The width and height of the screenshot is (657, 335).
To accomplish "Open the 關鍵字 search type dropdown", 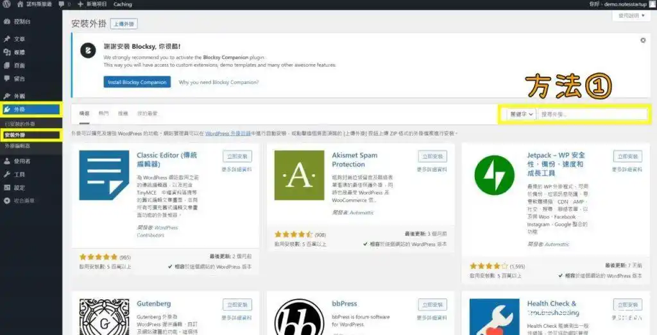I will [521, 114].
